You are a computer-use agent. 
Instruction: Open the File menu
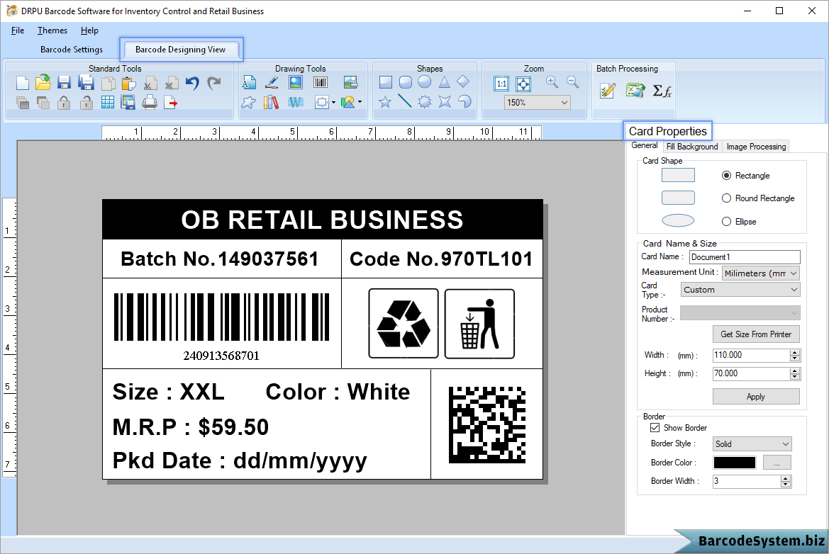tap(18, 30)
